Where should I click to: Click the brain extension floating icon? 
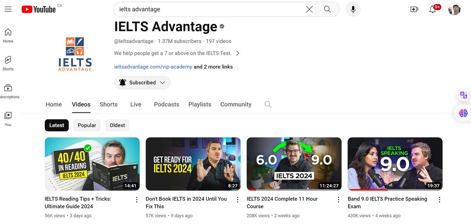[464, 113]
